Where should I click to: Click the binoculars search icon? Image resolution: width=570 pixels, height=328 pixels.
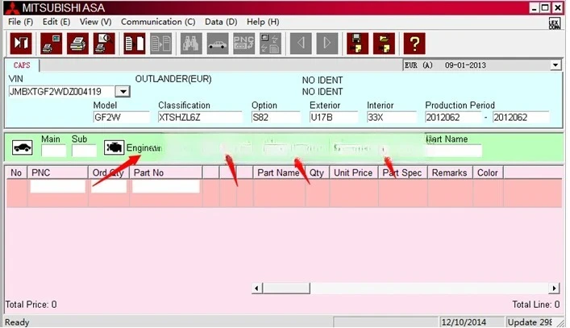191,44
